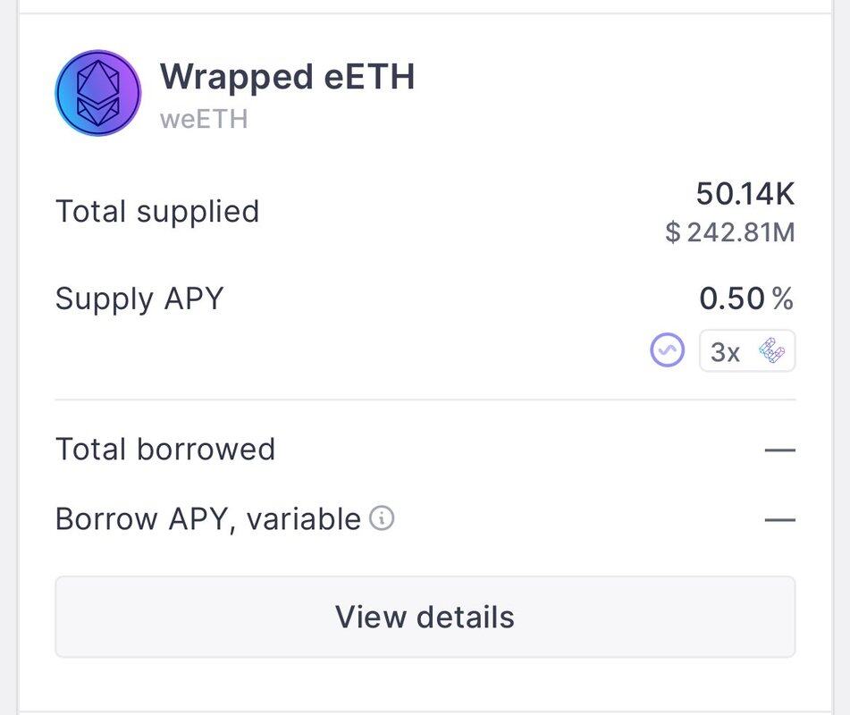Click the dash value beside Borrow APY

[x=780, y=520]
